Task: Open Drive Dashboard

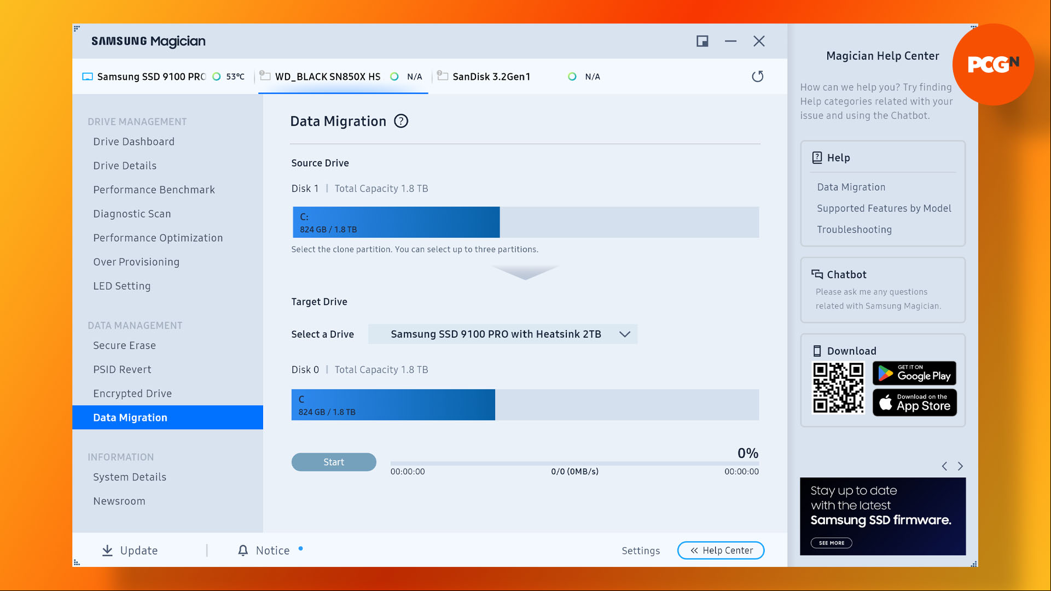Action: pos(133,142)
